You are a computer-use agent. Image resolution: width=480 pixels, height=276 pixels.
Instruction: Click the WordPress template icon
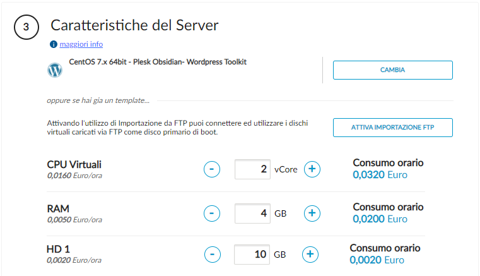55,69
